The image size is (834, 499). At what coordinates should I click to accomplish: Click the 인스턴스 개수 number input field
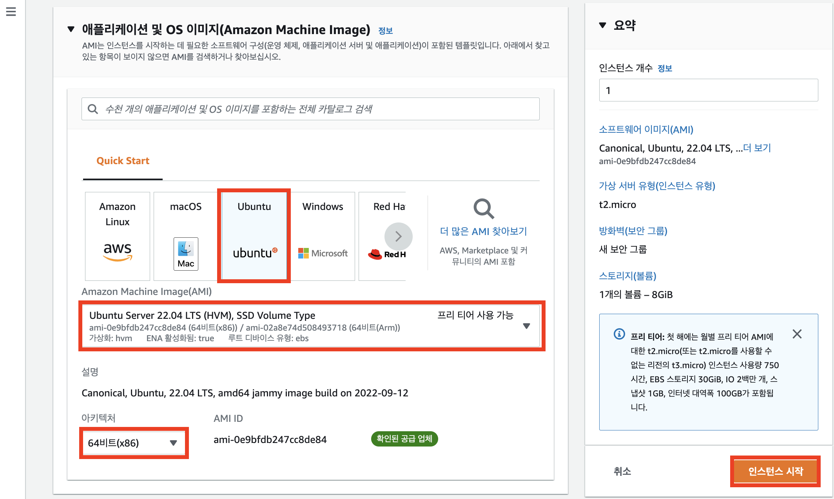tap(708, 90)
